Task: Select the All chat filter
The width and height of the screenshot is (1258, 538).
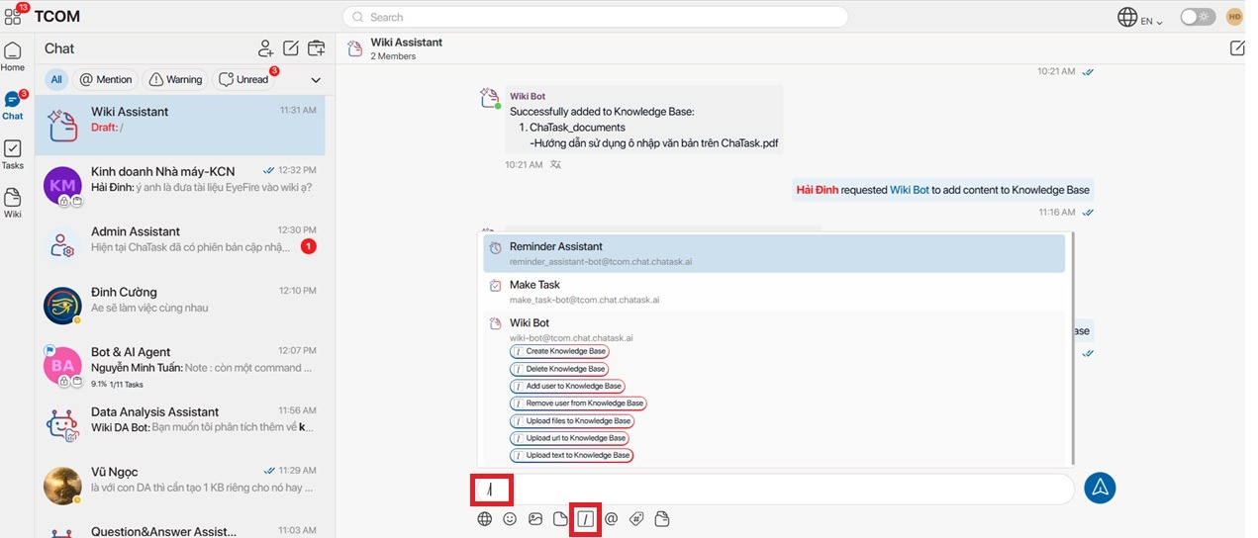Action: tap(56, 79)
